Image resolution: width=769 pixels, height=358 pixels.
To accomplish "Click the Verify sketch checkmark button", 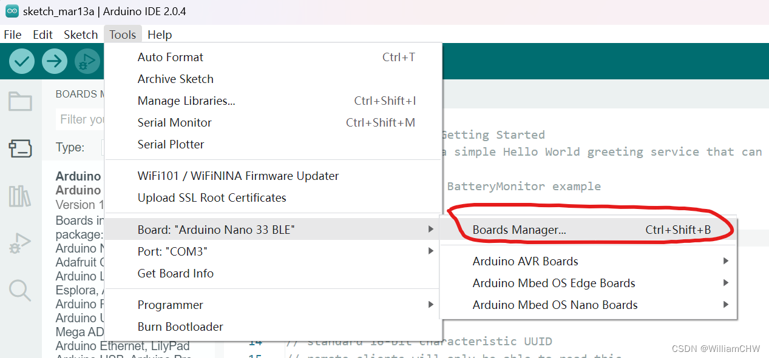I will pyautogui.click(x=22, y=61).
